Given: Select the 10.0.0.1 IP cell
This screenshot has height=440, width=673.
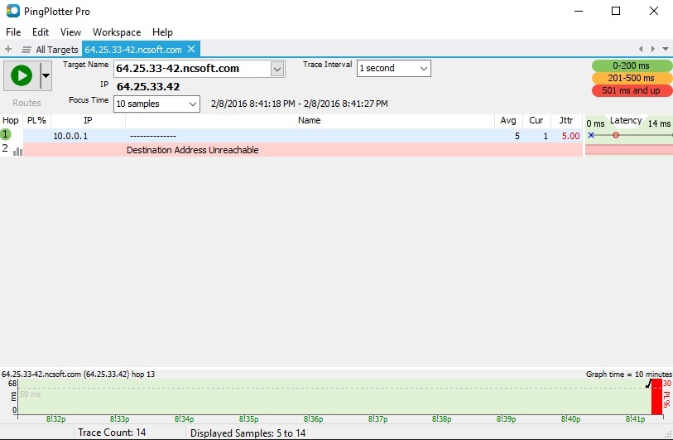Looking at the screenshot, I should 70,136.
